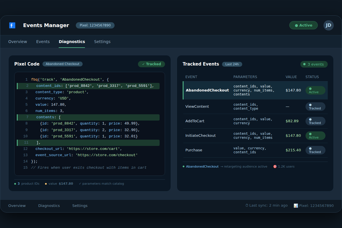The height and width of the screenshot is (228, 342).
Task: Click the prod_3317 quantity line 9
Action: (88, 130)
